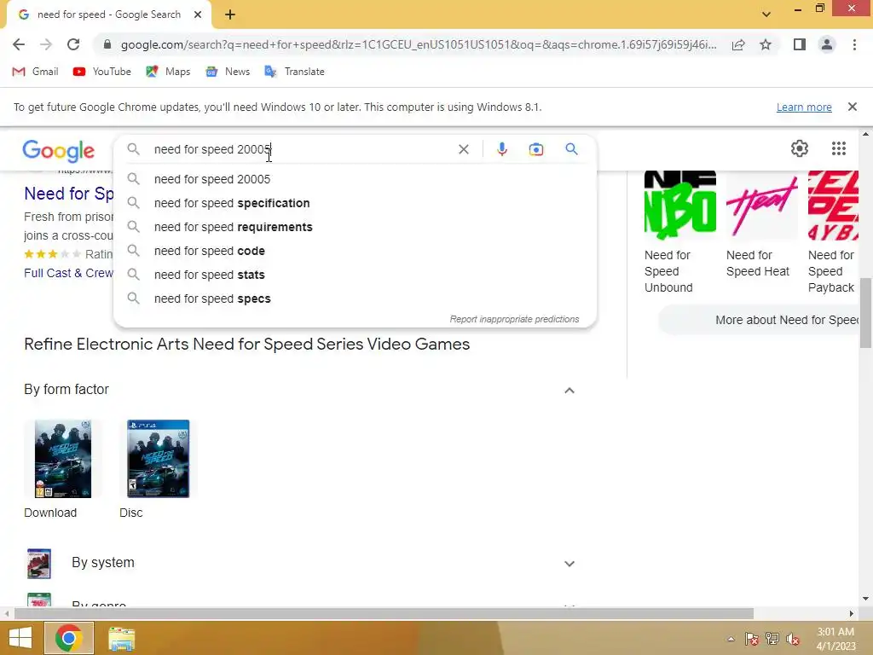Click 'Report inappropriate predictions'
873x655 pixels.
point(514,319)
